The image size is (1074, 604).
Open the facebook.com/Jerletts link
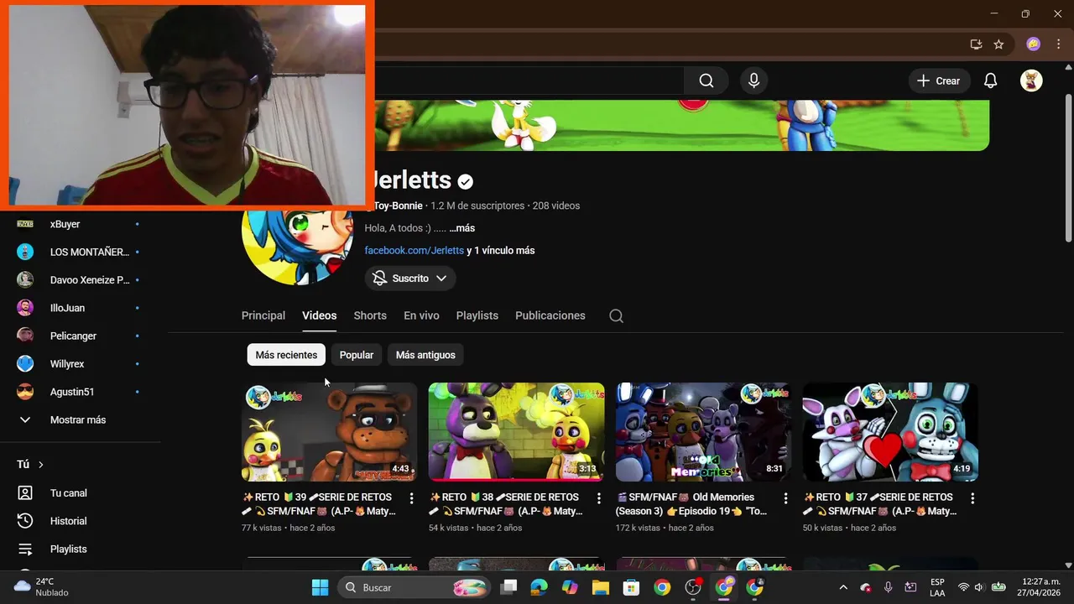click(414, 250)
